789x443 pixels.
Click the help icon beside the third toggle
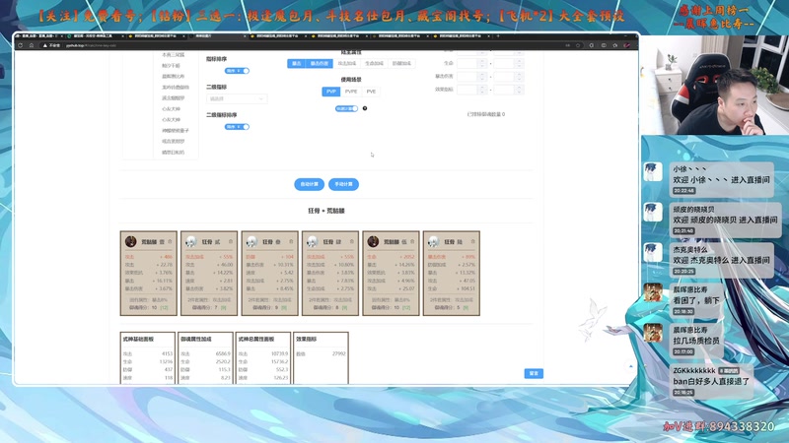(x=365, y=108)
